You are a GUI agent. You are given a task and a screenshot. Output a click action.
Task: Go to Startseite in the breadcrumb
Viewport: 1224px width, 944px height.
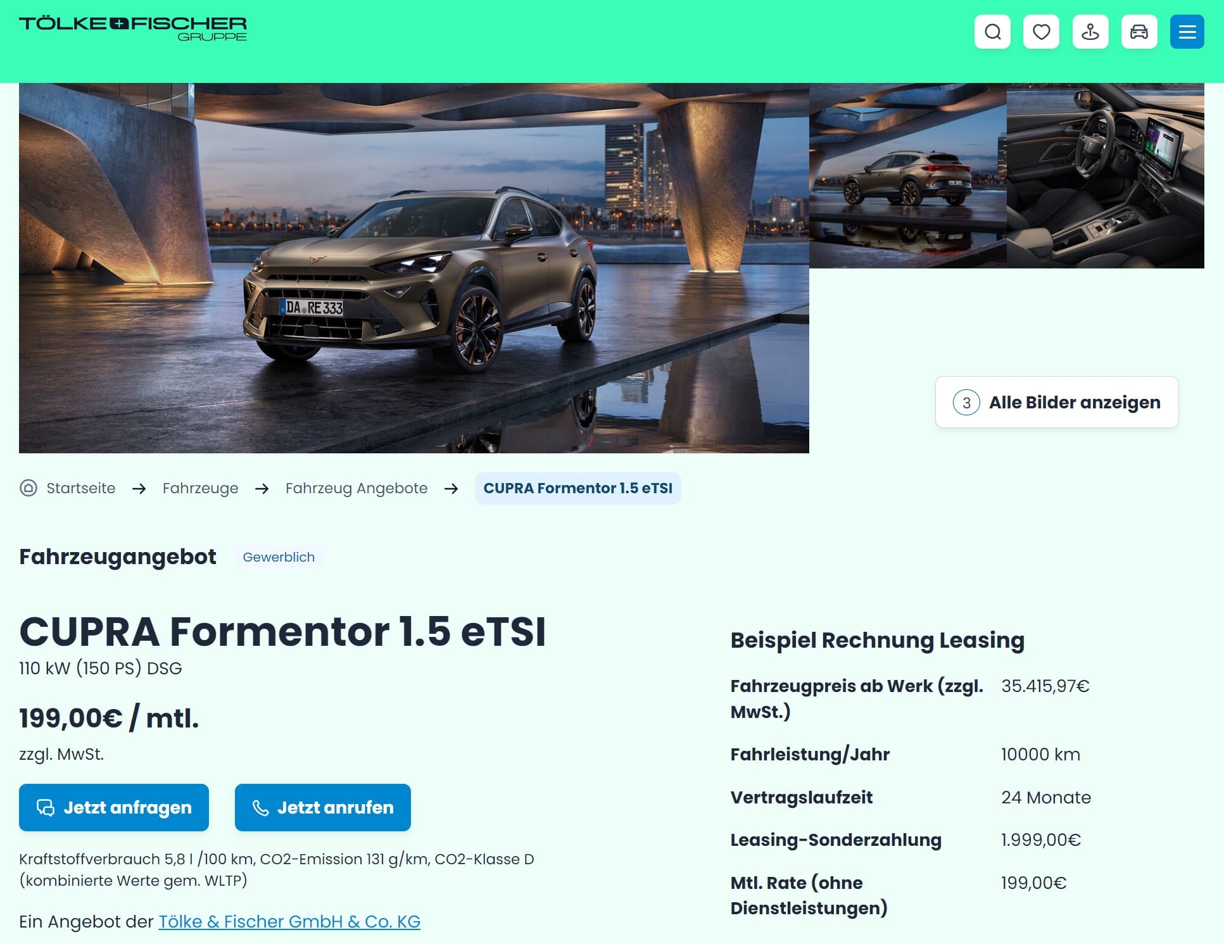(81, 488)
